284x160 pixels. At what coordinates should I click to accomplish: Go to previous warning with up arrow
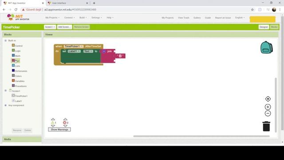(x=53, y=119)
